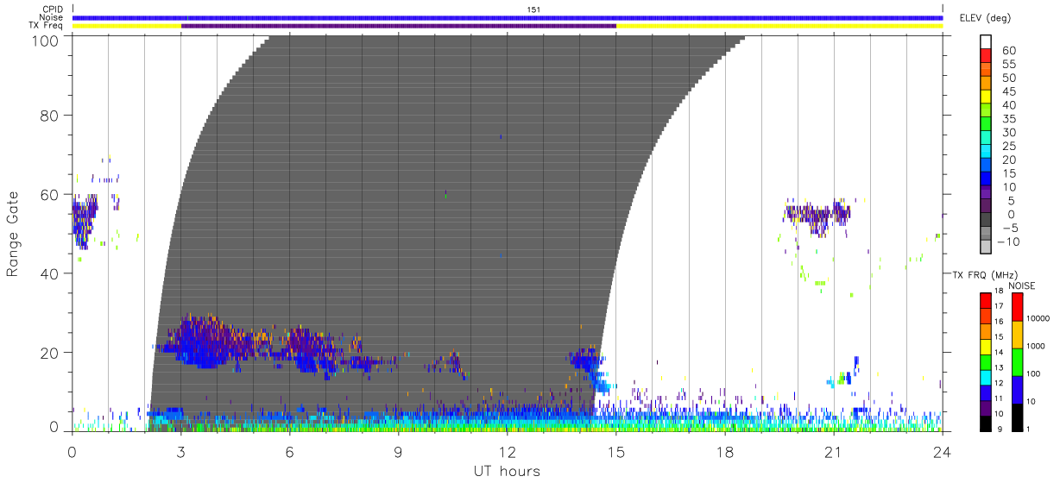Image resolution: width=1060 pixels, height=489 pixels.
Task: Click Range Gate tick label 20
Action: coord(52,353)
